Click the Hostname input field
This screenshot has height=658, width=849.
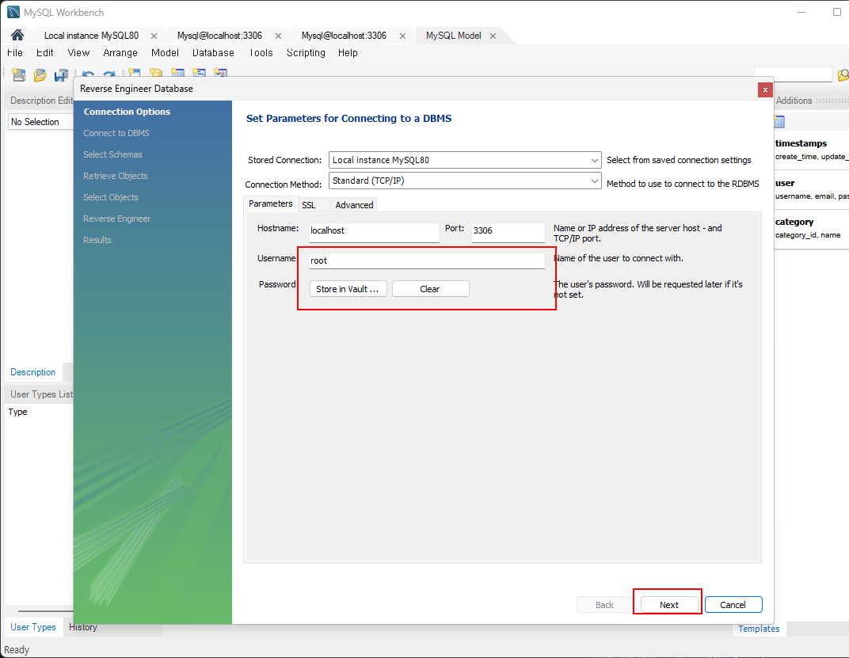coord(374,231)
